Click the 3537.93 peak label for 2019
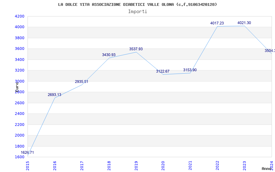275x172 pixels. point(136,49)
